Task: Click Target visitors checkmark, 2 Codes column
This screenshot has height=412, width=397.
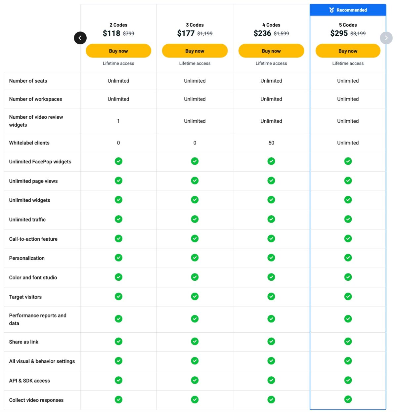Action: point(118,297)
